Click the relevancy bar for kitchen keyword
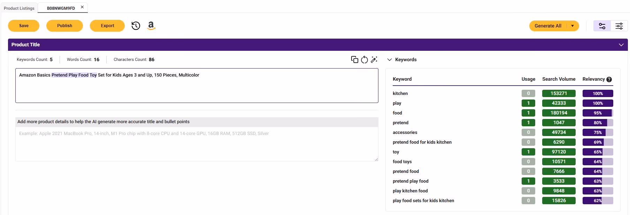The width and height of the screenshot is (630, 215). 598,94
